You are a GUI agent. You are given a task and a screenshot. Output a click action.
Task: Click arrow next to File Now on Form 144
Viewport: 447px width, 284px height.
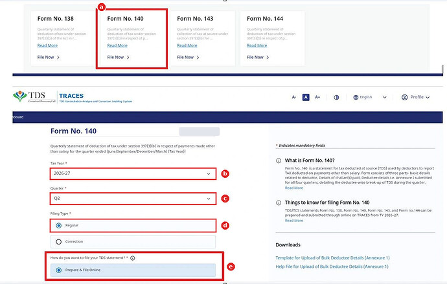point(268,58)
